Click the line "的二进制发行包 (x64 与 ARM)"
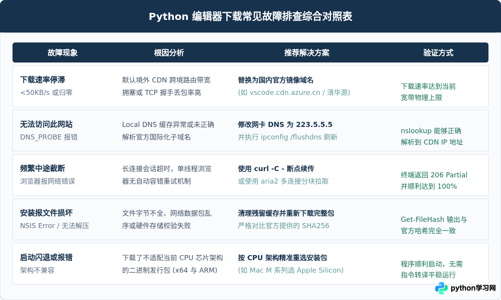Screen dimensions: 501x300 (x=169, y=270)
